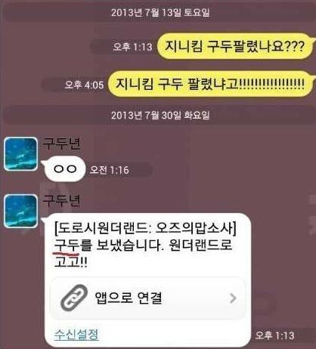Tap the 오전 1:16 timestamp

110,170
